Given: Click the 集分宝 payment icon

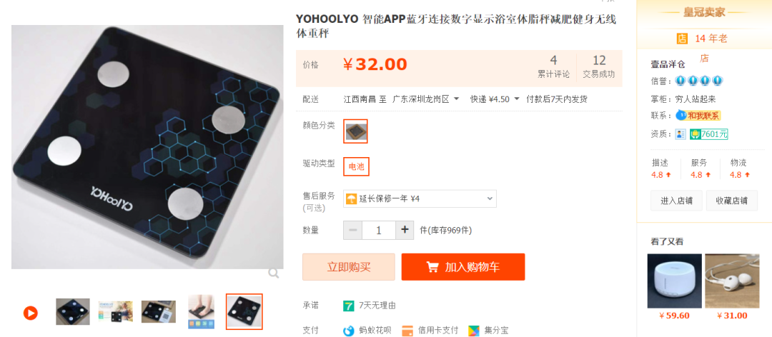Looking at the screenshot, I should pos(474,330).
